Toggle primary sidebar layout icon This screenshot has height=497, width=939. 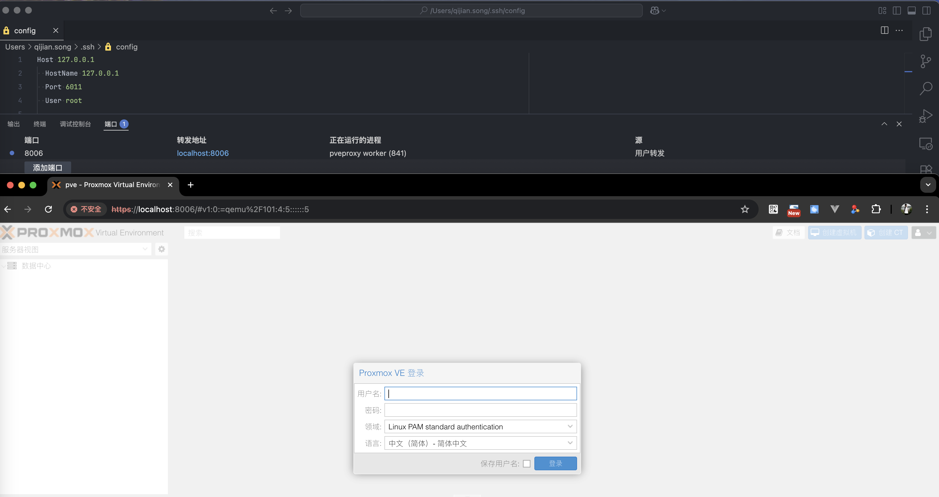[897, 11]
